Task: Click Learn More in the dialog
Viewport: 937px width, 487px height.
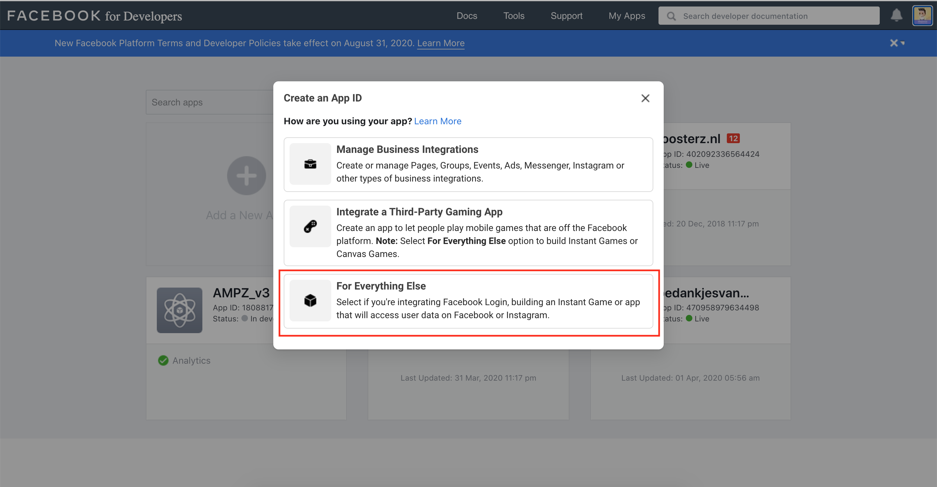Action: [438, 121]
